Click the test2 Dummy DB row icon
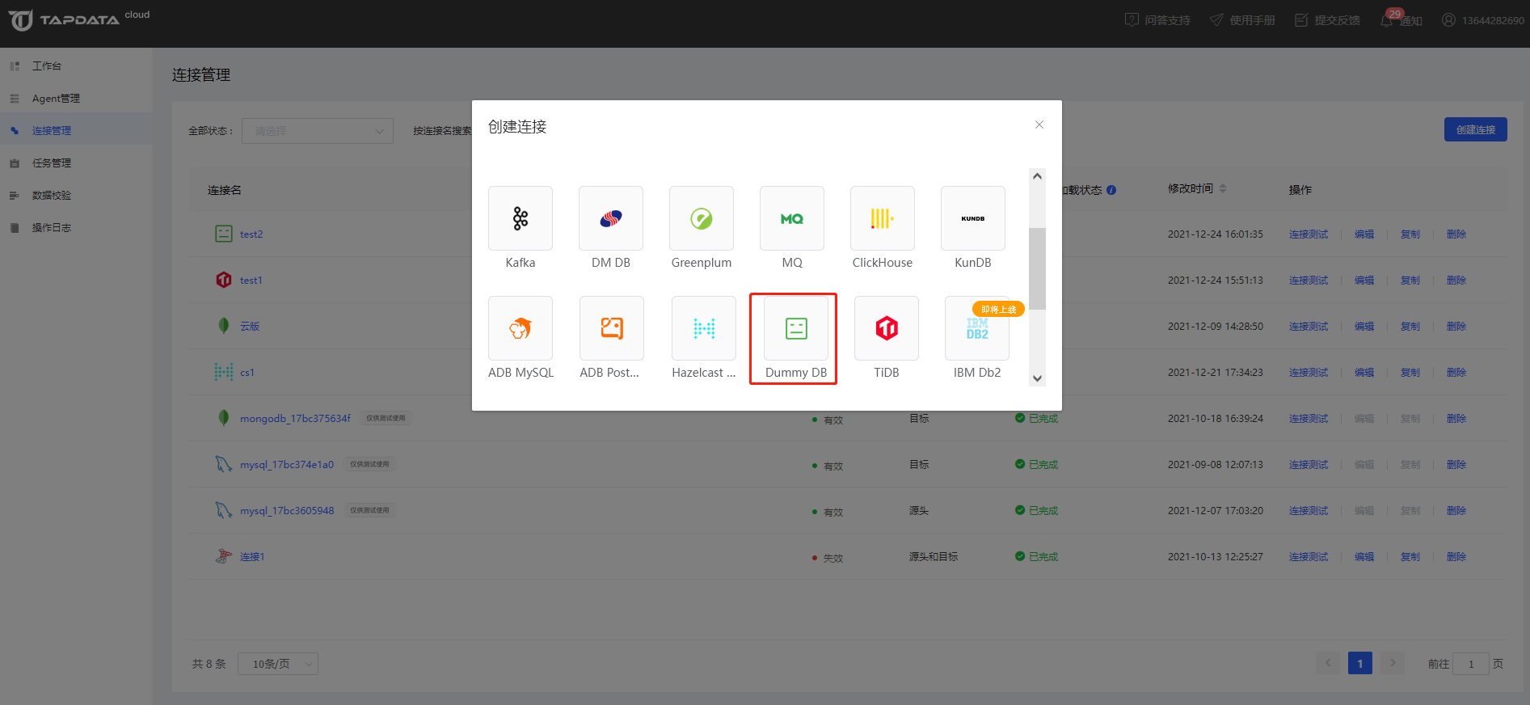The height and width of the screenshot is (705, 1530). [x=224, y=234]
